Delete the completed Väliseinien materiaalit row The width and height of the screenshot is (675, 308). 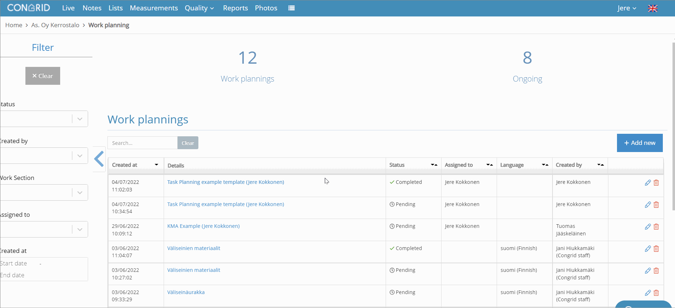click(x=656, y=249)
